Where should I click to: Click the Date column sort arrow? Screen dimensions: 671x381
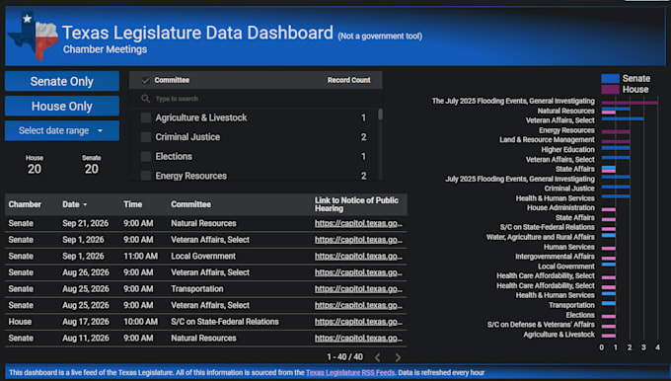point(85,204)
